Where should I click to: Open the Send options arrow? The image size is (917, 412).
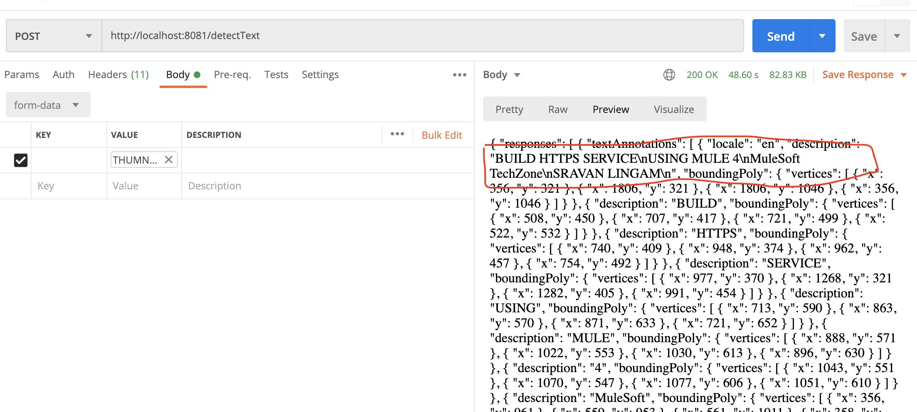[x=822, y=36]
